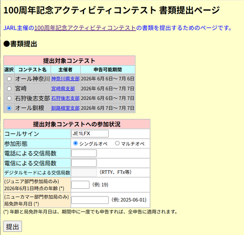Screen dimensions: 244x235
Task: Click the オール神奈川 contest name cell
Action: tap(33, 79)
